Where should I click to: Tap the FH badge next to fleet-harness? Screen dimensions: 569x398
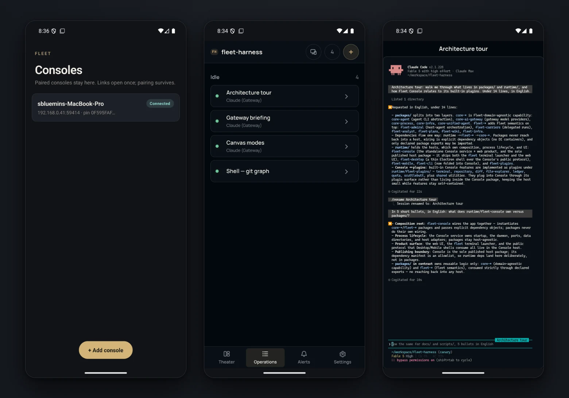pyautogui.click(x=214, y=52)
